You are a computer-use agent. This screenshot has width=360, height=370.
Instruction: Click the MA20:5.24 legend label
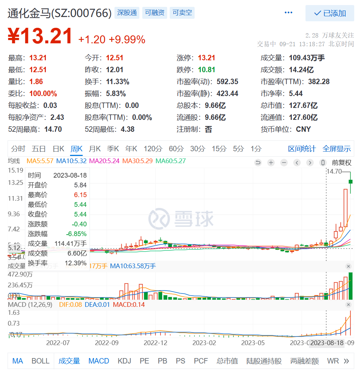coord(104,161)
